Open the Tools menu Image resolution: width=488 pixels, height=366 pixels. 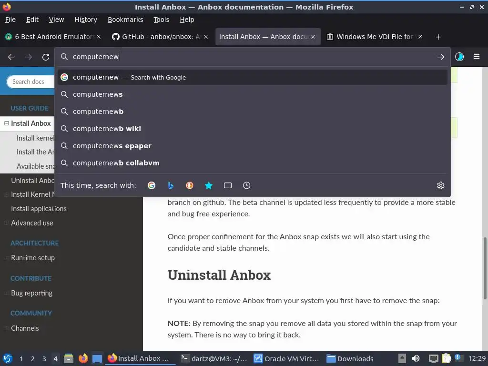coord(161,20)
